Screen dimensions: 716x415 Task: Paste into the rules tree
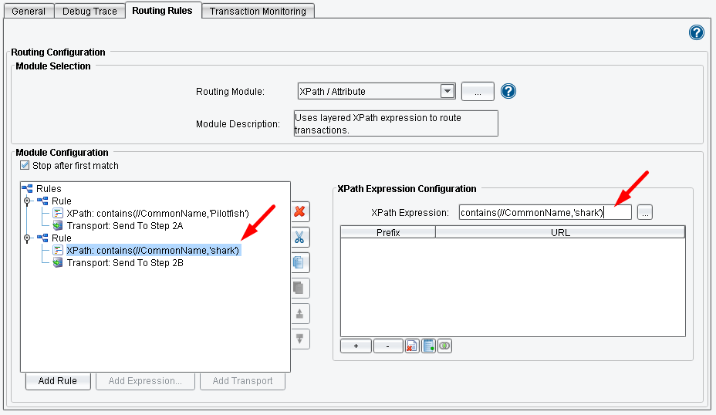pos(300,288)
